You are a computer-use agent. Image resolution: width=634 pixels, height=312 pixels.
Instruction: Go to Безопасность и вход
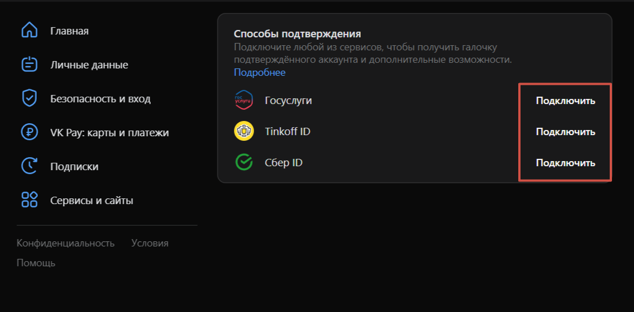(x=100, y=99)
